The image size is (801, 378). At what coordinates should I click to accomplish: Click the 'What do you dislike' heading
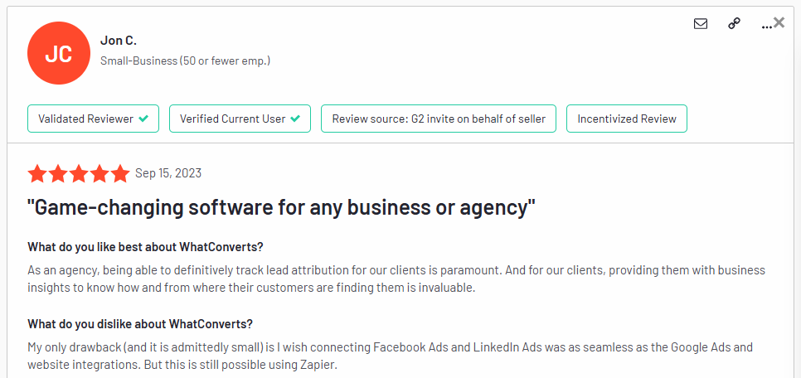(140, 324)
